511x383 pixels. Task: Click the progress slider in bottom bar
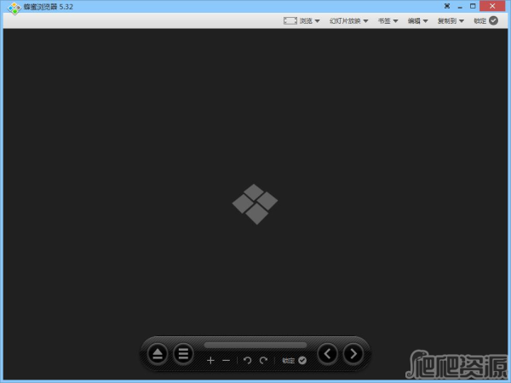[255, 344]
